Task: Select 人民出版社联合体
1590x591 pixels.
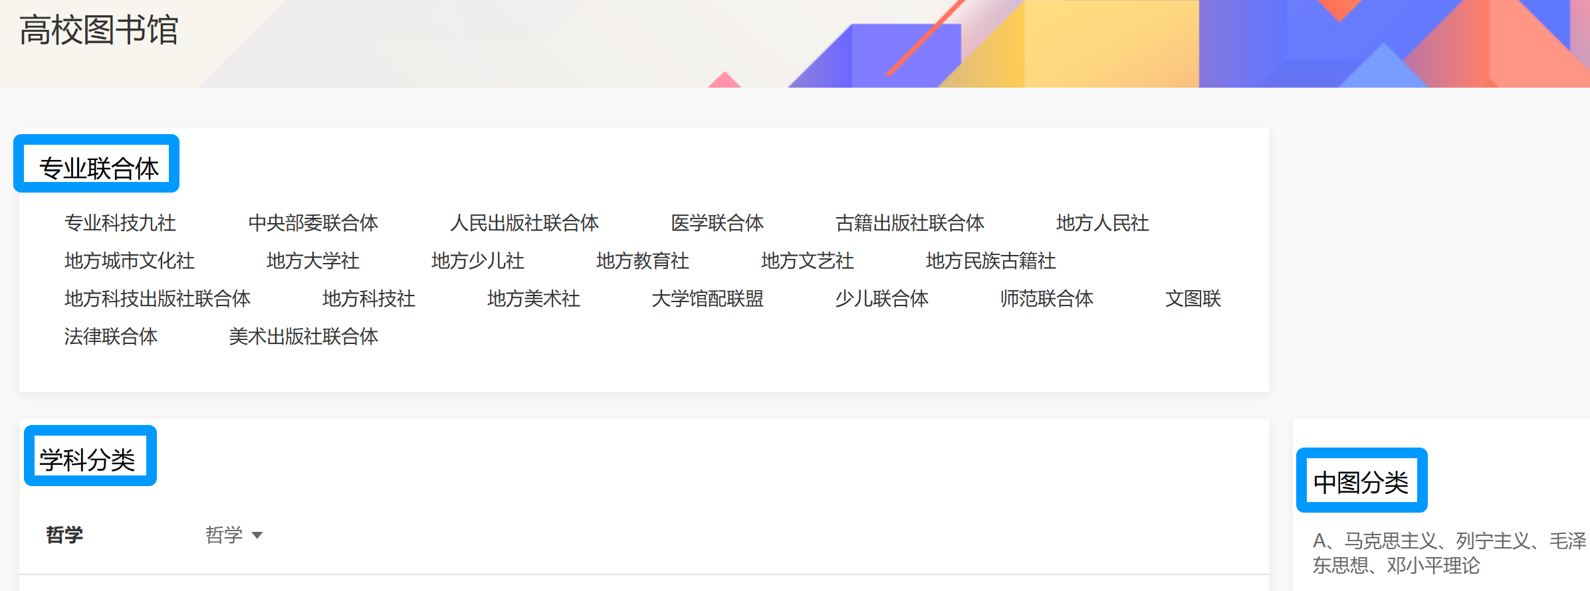Action: point(524,223)
